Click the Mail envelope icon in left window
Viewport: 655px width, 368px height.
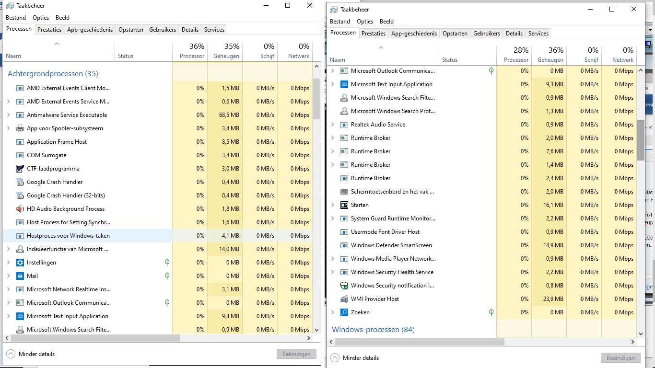click(x=20, y=276)
